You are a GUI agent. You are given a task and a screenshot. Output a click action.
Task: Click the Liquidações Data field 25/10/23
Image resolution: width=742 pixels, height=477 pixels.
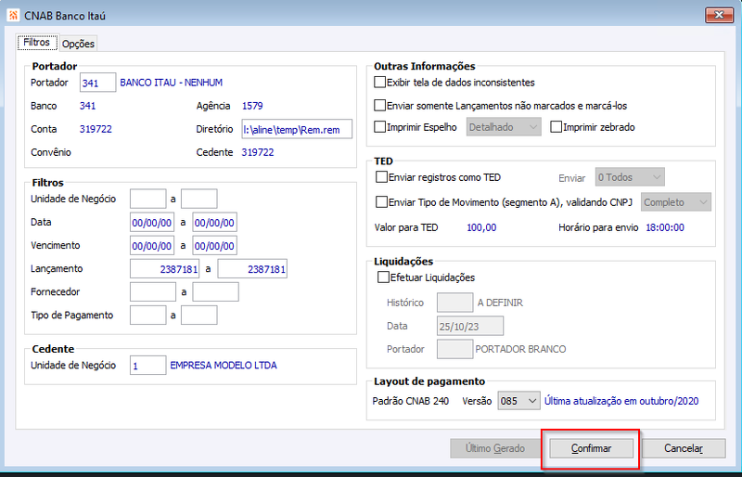(x=470, y=326)
